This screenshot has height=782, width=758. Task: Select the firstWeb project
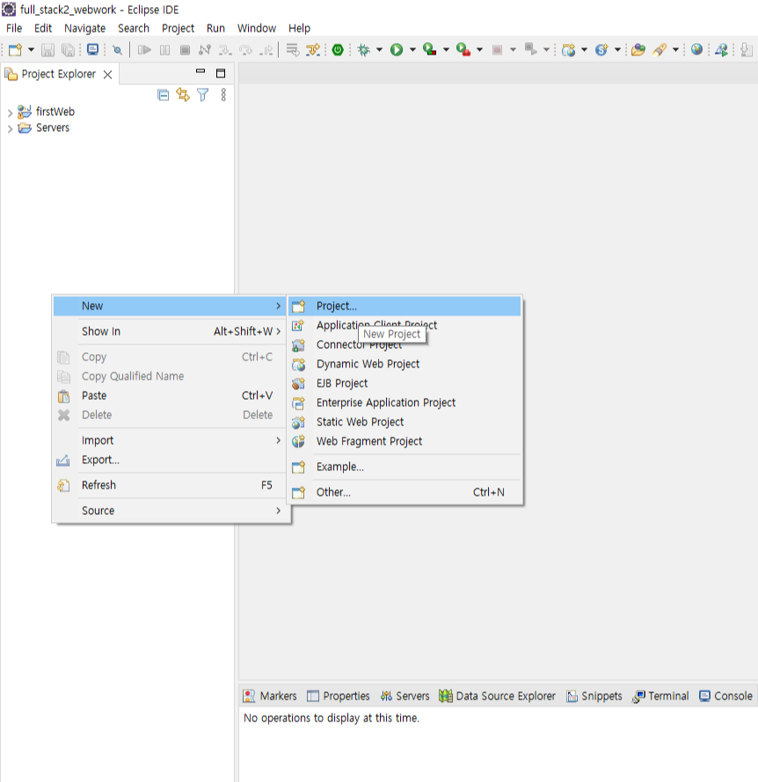pos(55,112)
